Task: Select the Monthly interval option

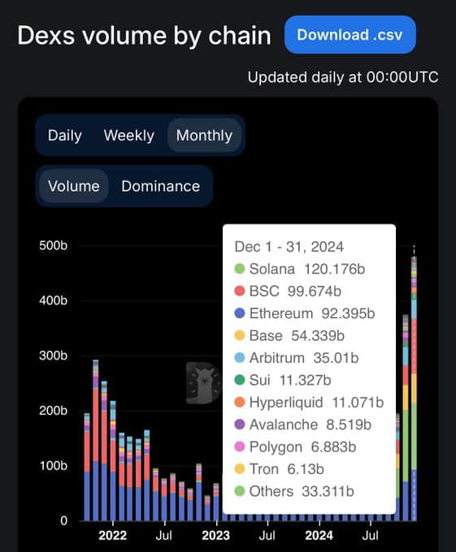Action: click(204, 136)
